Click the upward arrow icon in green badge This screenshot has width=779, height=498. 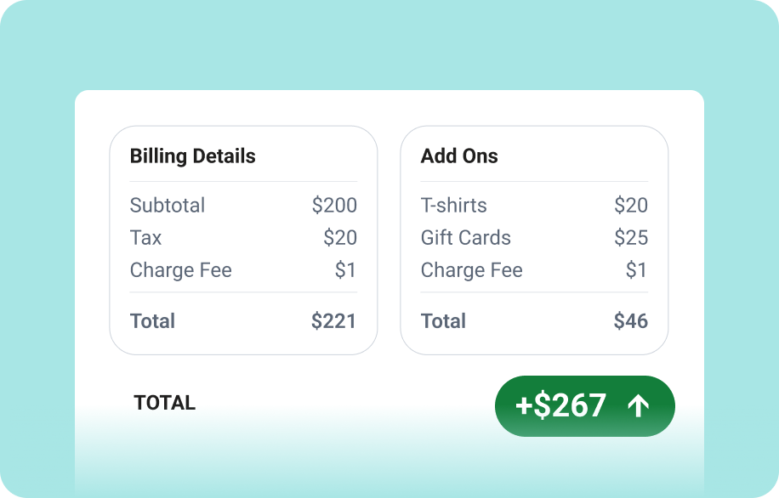[639, 406]
